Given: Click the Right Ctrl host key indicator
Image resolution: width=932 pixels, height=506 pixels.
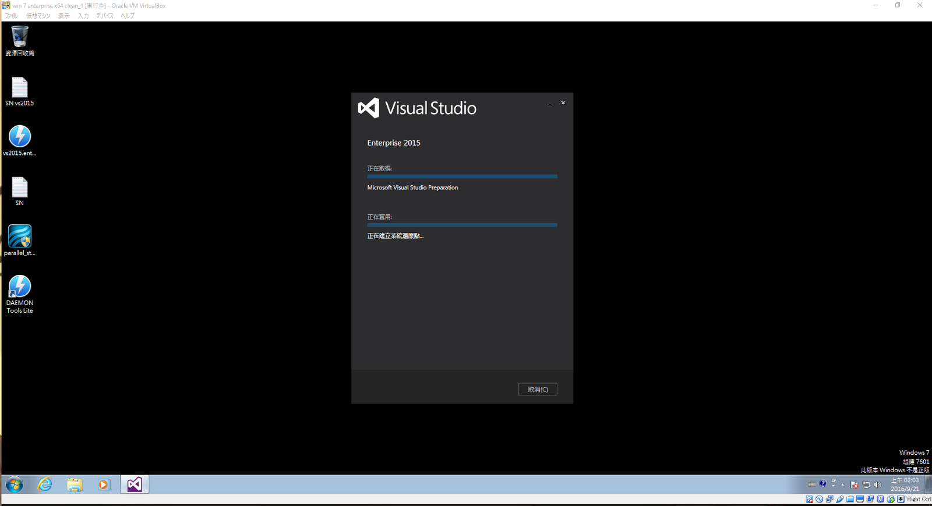Looking at the screenshot, I should [x=919, y=499].
